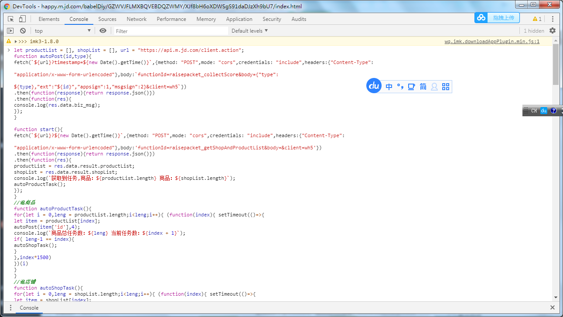Focus the console Filter input field

(x=171, y=31)
